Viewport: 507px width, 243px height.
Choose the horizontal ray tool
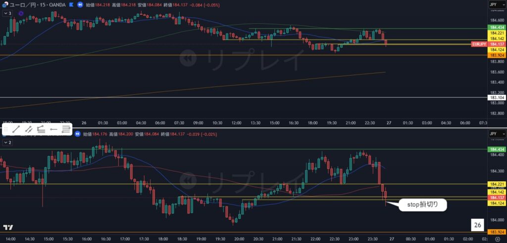53,129
